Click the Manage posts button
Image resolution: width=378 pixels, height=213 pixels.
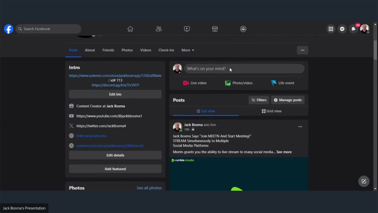[288, 100]
